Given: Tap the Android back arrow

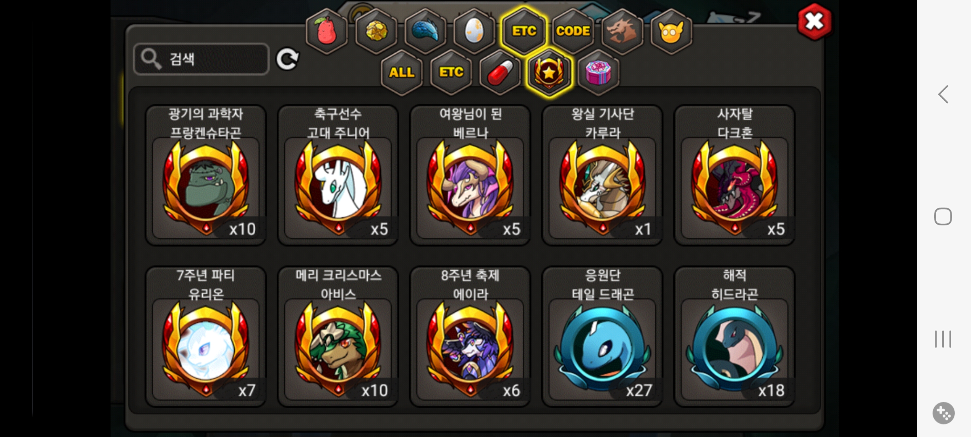Looking at the screenshot, I should (x=943, y=95).
